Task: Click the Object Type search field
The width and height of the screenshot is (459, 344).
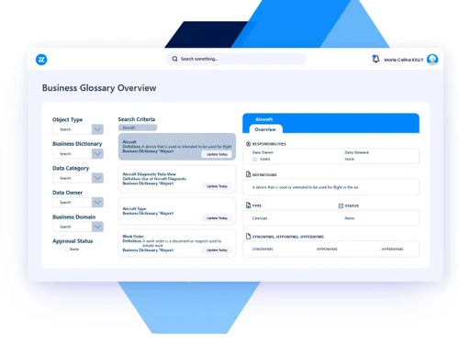Action: 73,129
